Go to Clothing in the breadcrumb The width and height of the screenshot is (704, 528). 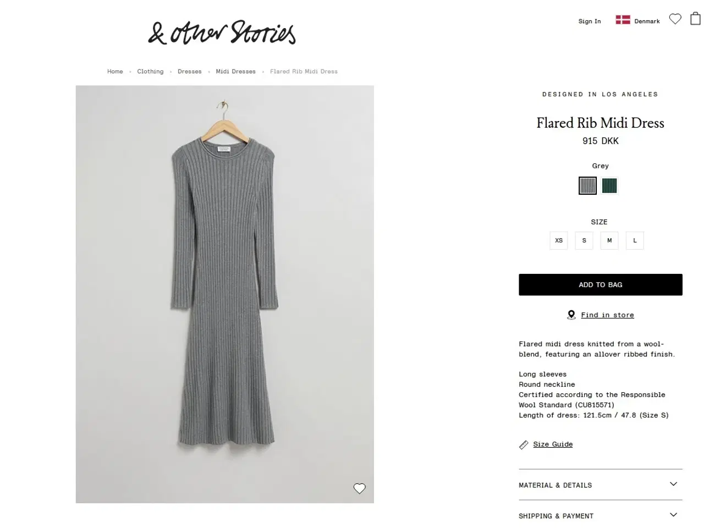[x=150, y=71]
